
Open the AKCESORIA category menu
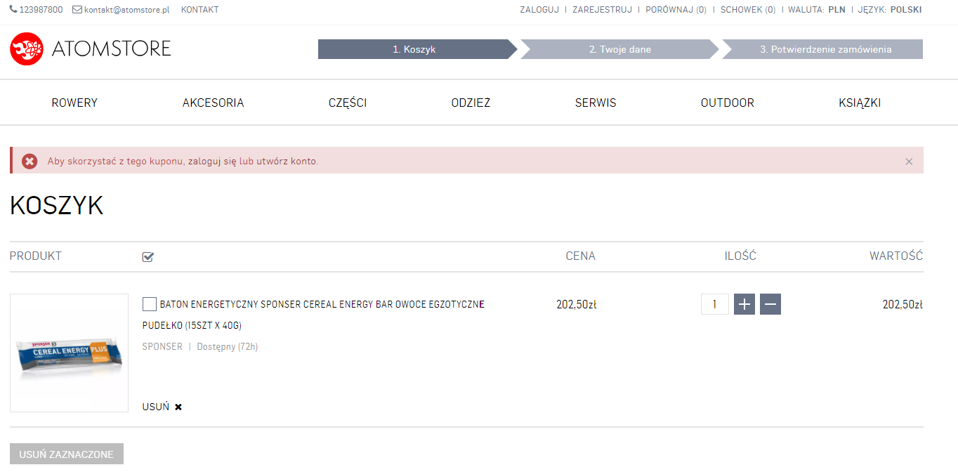pyautogui.click(x=213, y=103)
